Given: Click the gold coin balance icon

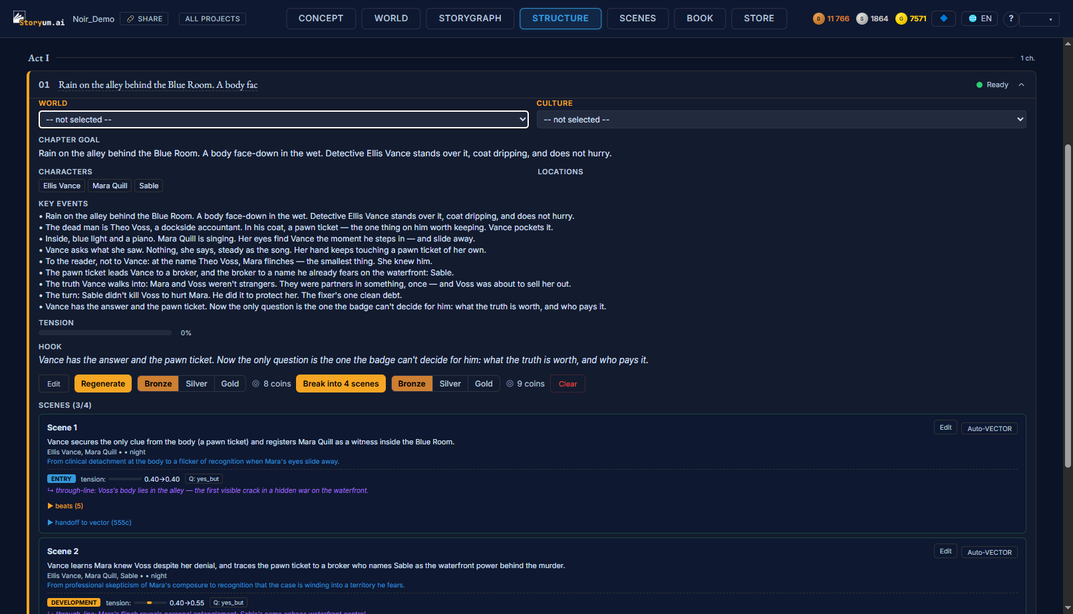Looking at the screenshot, I should [x=901, y=19].
